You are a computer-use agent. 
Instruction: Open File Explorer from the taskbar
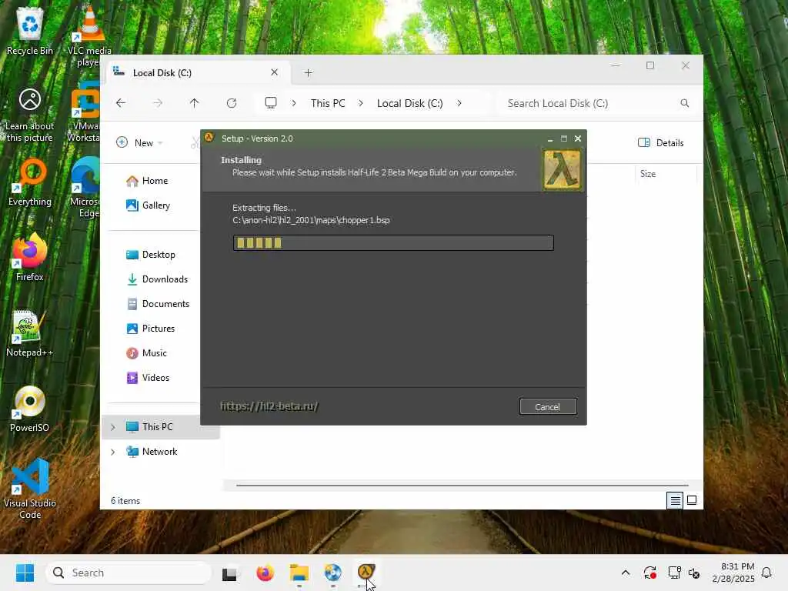click(x=299, y=573)
